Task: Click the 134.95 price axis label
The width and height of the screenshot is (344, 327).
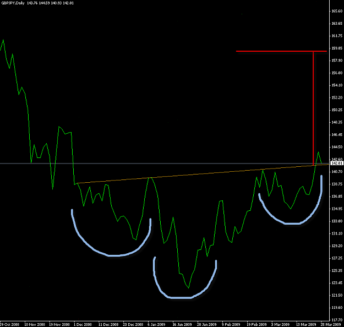Action: coord(337,209)
